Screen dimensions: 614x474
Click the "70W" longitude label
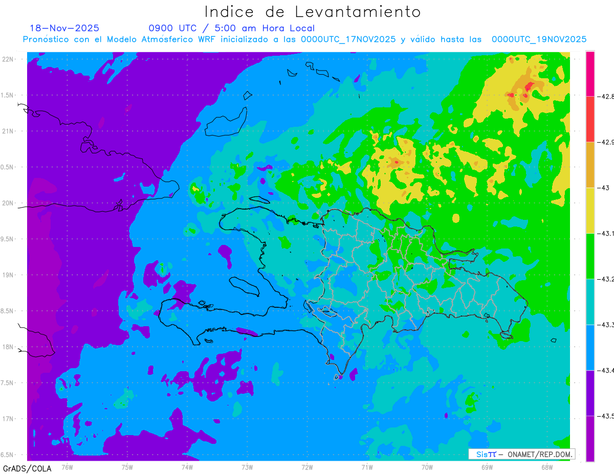point(427,467)
